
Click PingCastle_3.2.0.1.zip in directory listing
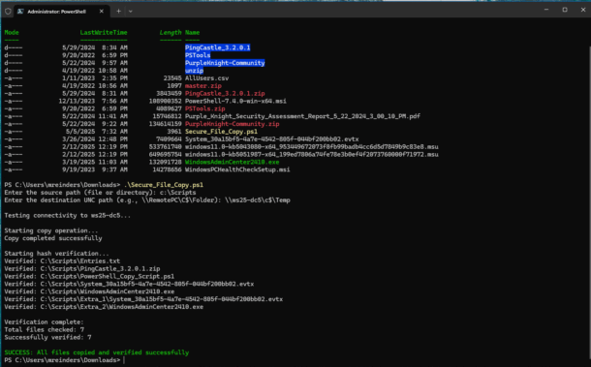tap(225, 94)
